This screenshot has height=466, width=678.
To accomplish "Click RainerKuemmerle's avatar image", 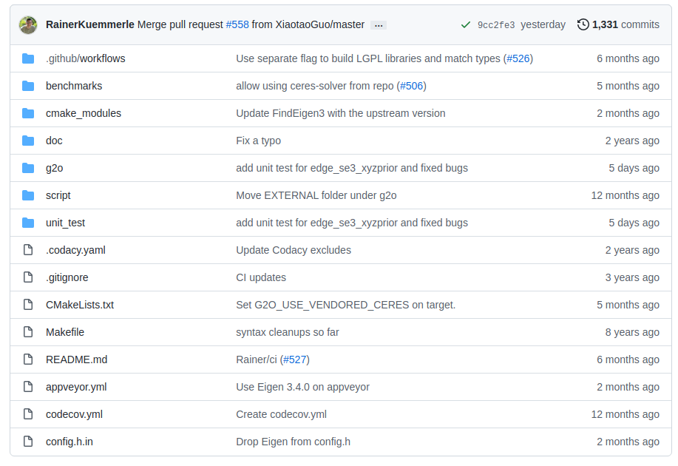I will [x=28, y=25].
